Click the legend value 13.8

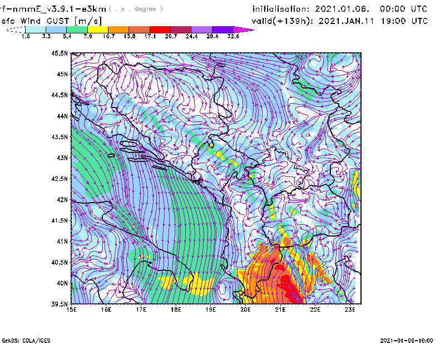tap(130, 36)
